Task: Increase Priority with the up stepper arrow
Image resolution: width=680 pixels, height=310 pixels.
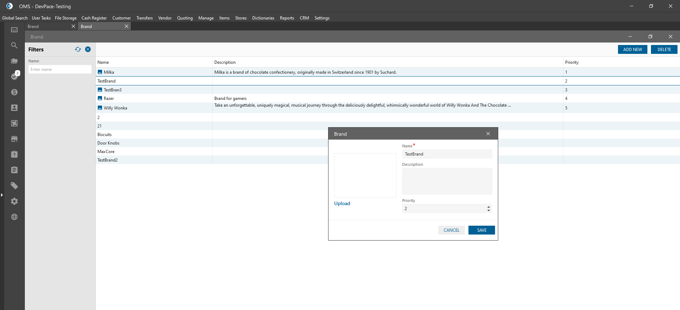Action: pyautogui.click(x=489, y=207)
